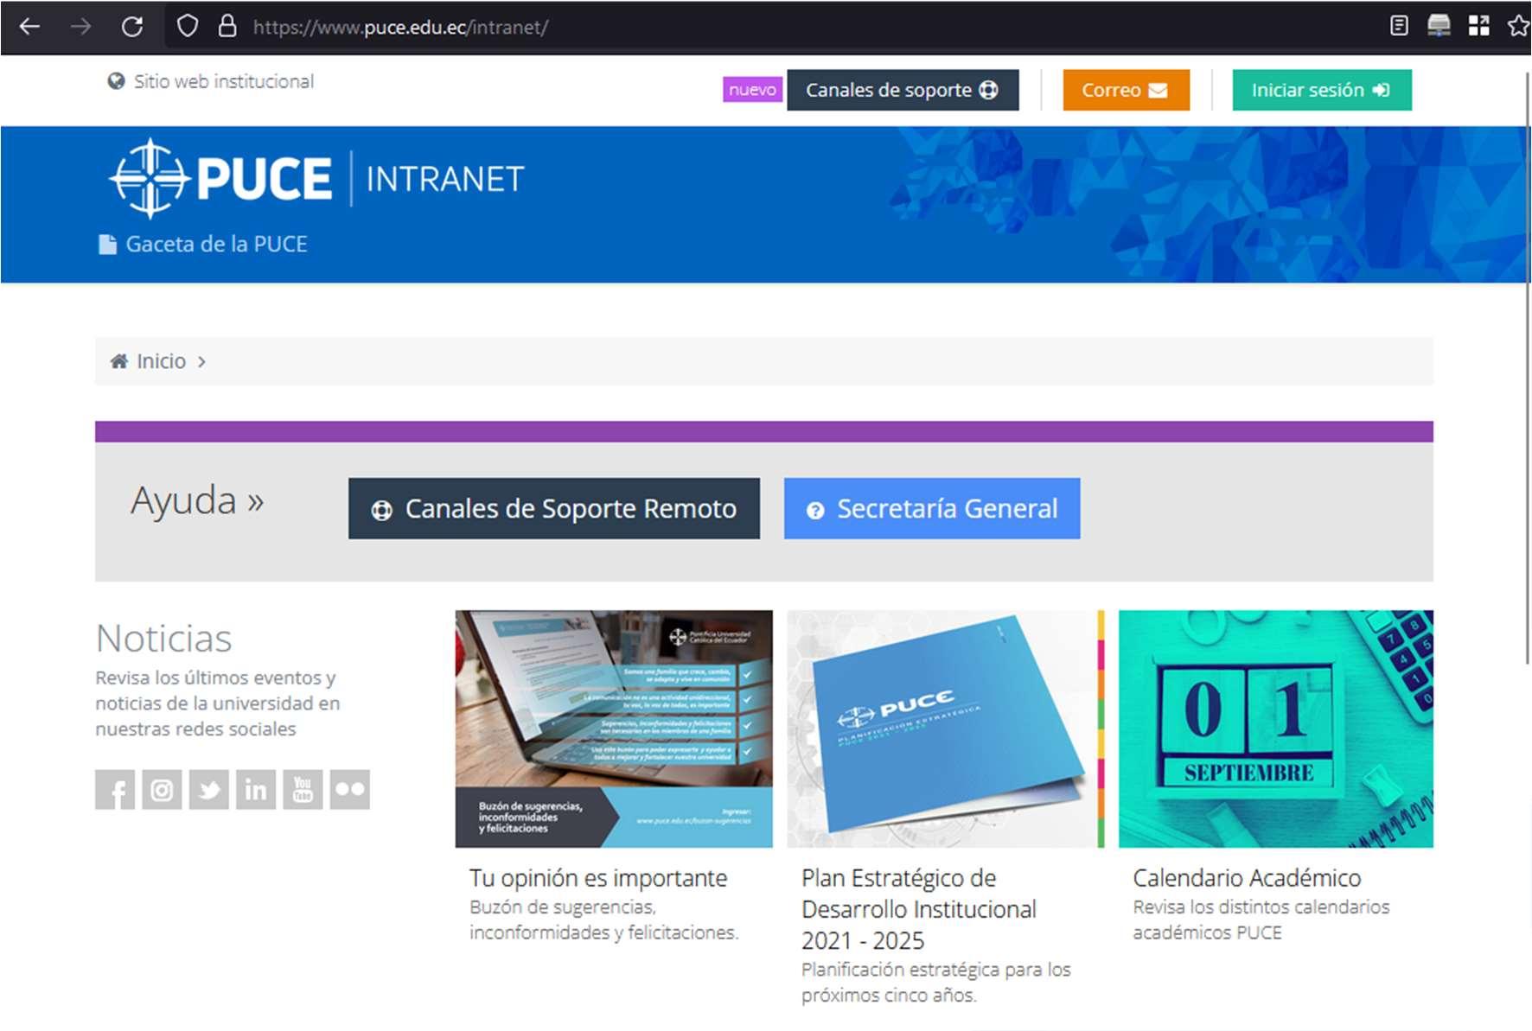This screenshot has width=1532, height=1031.
Task: Click the Facebook social icon
Action: 115,790
